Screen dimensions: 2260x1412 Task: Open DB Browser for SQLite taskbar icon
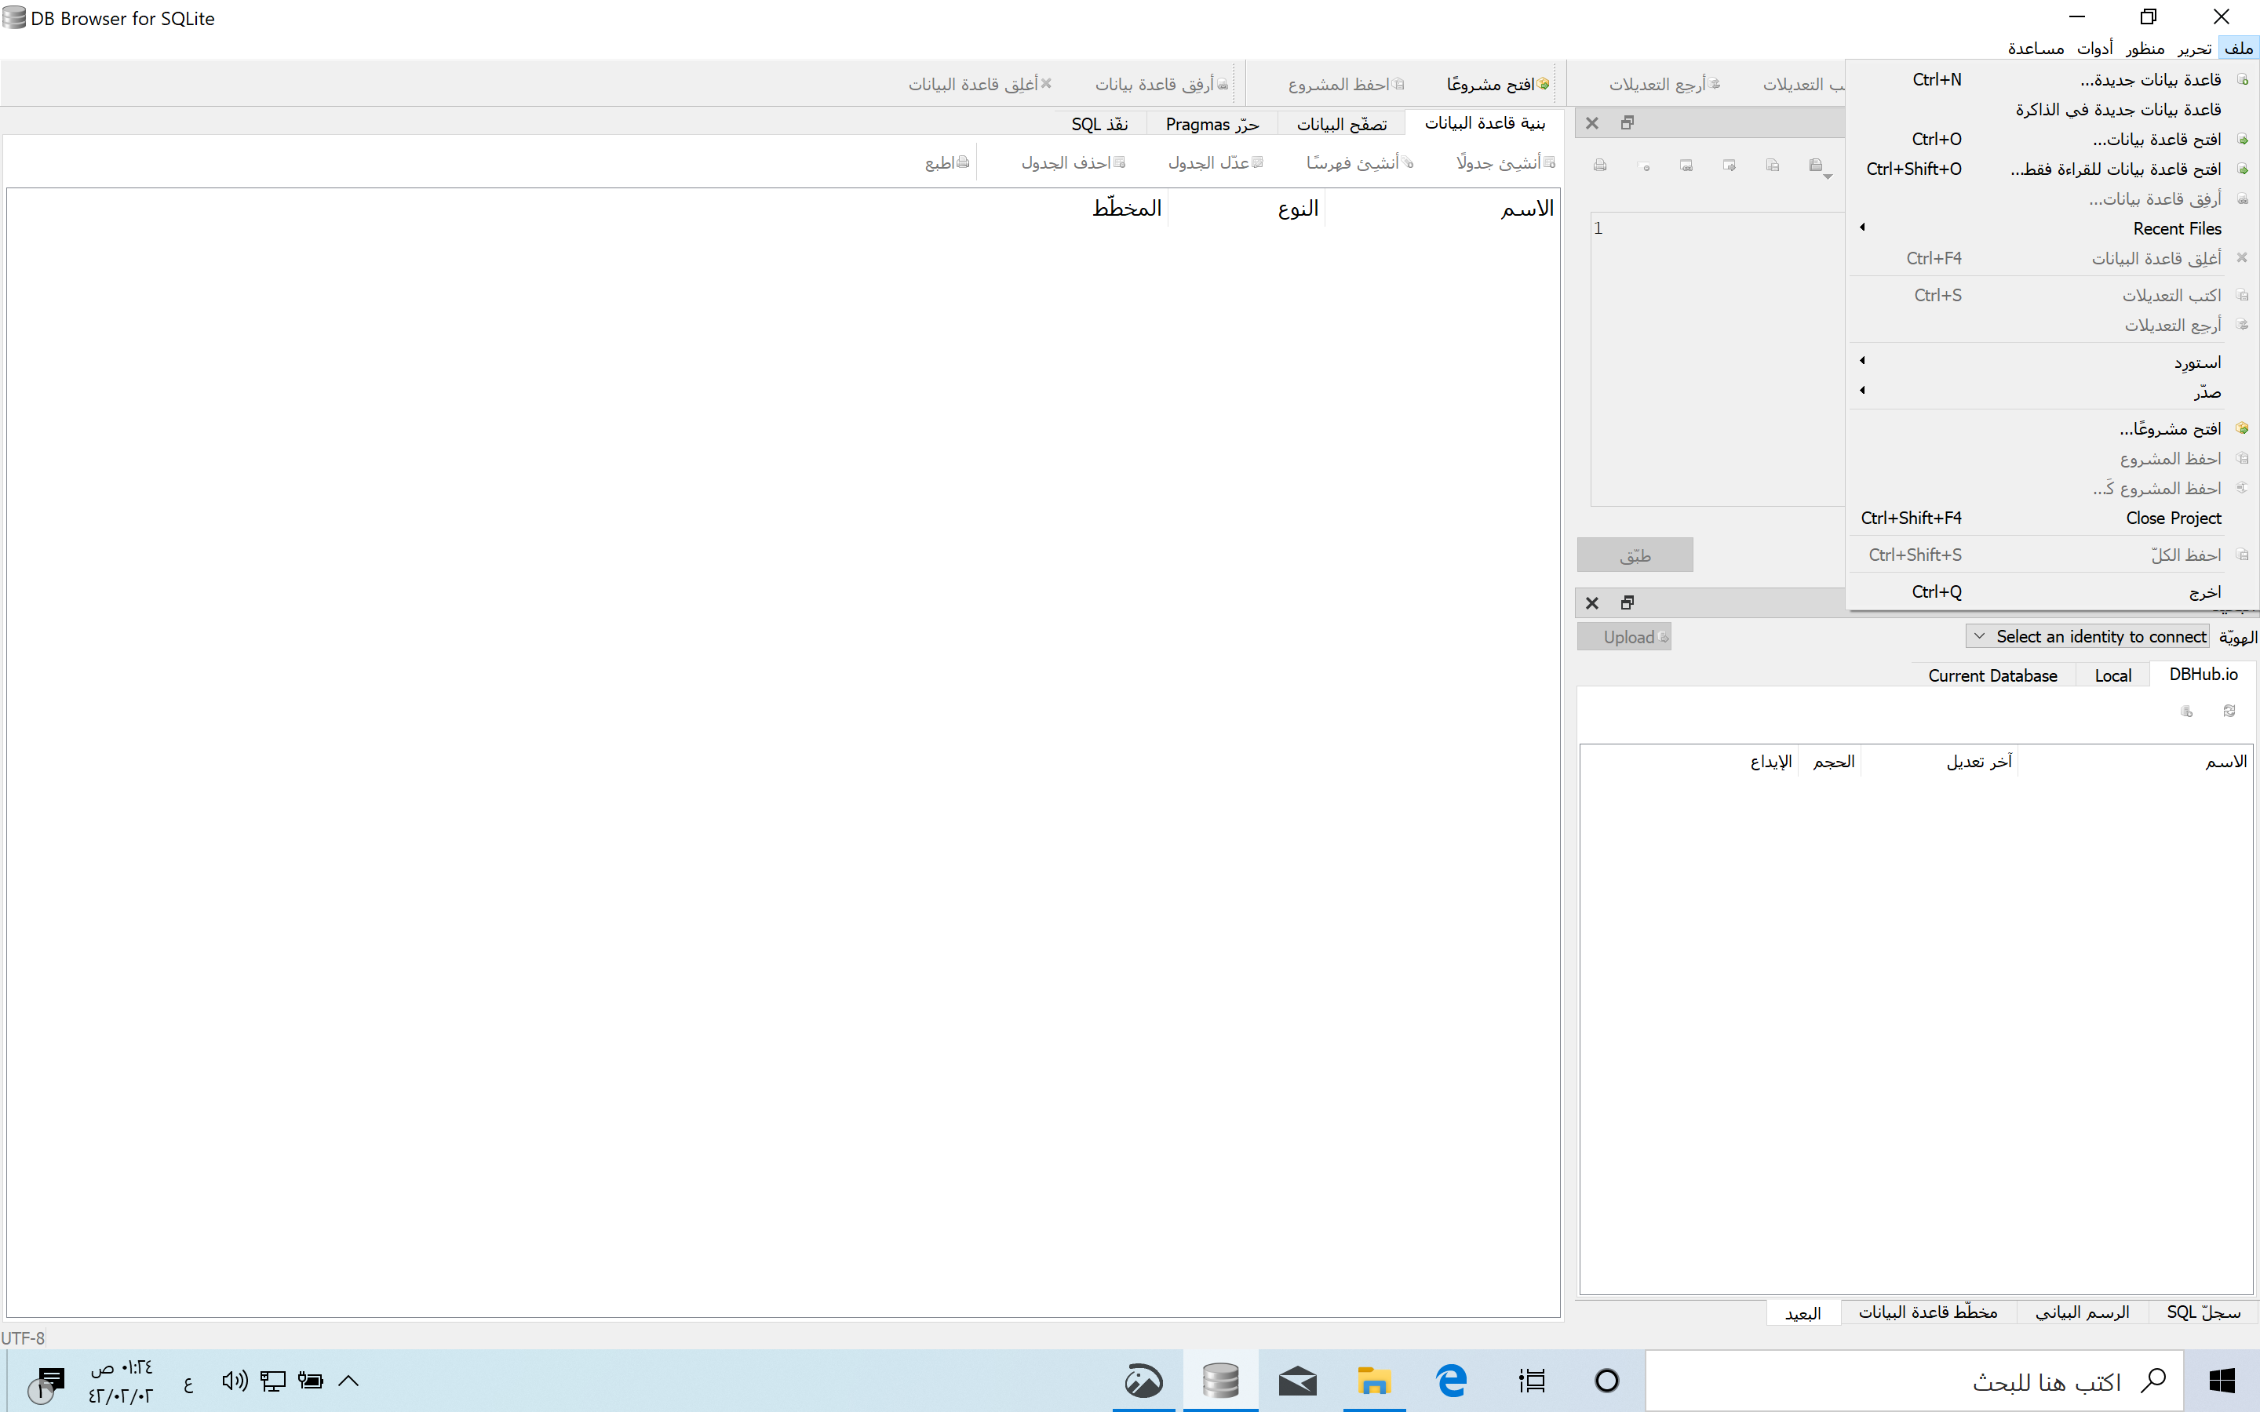pos(1219,1381)
